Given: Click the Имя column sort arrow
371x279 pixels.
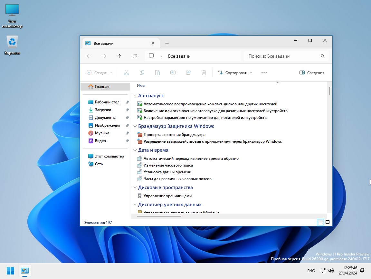Looking at the screenshot, I should coord(278,82).
